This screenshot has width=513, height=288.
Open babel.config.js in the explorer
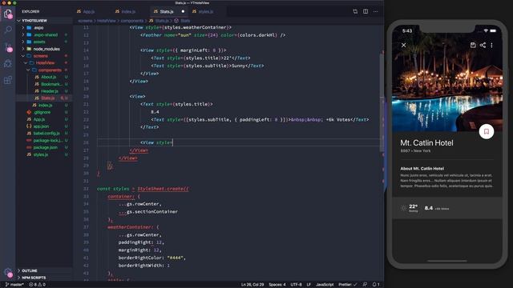point(44,134)
